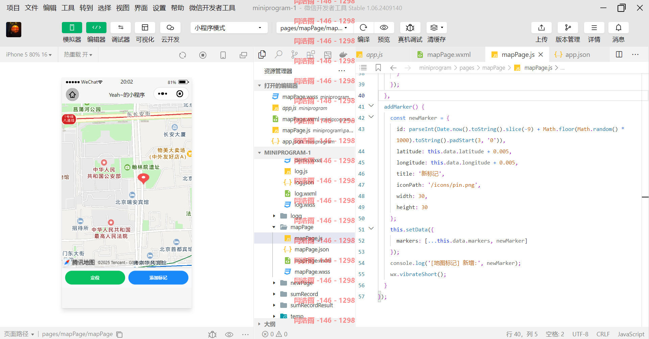Click the docker whale icon in sidebar

point(343,54)
